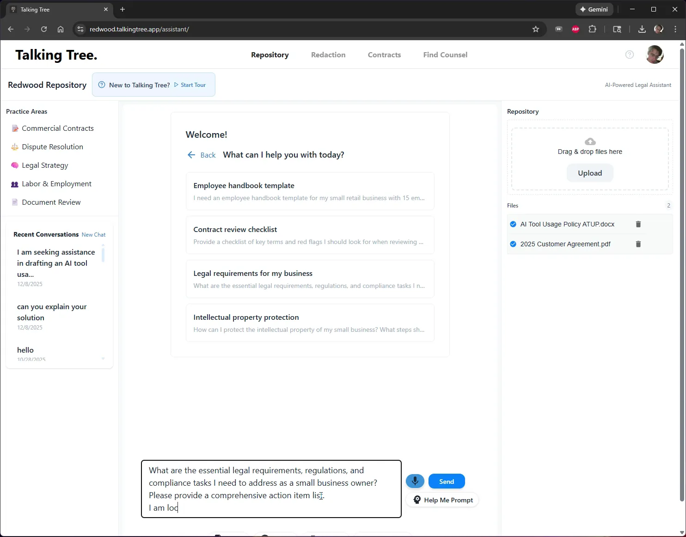Switch to the Repository tab

point(270,55)
